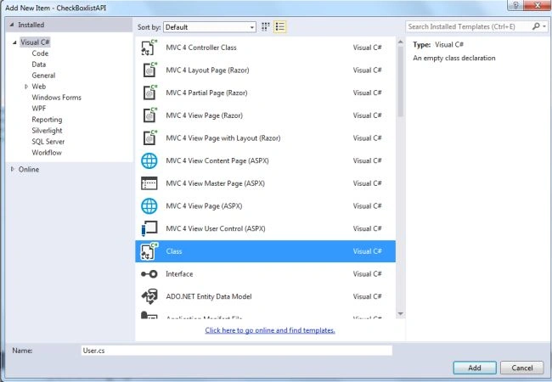This screenshot has width=552, height=382.
Task: Click the MVC 4 View Page (ASPX) globe icon
Action: [x=149, y=206]
